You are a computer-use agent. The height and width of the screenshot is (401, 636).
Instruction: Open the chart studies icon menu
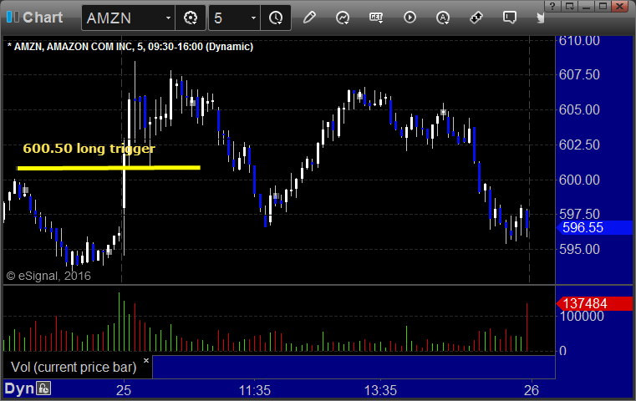tap(343, 18)
